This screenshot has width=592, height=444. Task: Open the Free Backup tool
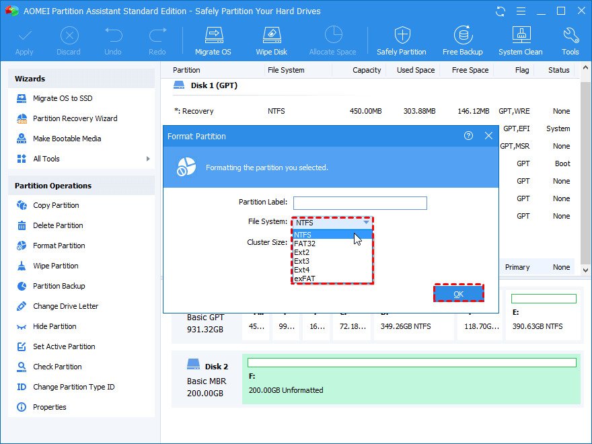pos(462,40)
